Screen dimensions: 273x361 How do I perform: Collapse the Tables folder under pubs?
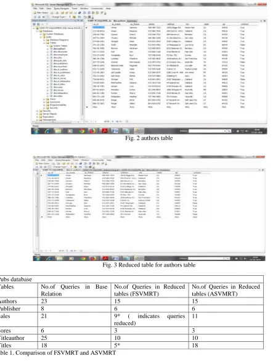[44, 43]
